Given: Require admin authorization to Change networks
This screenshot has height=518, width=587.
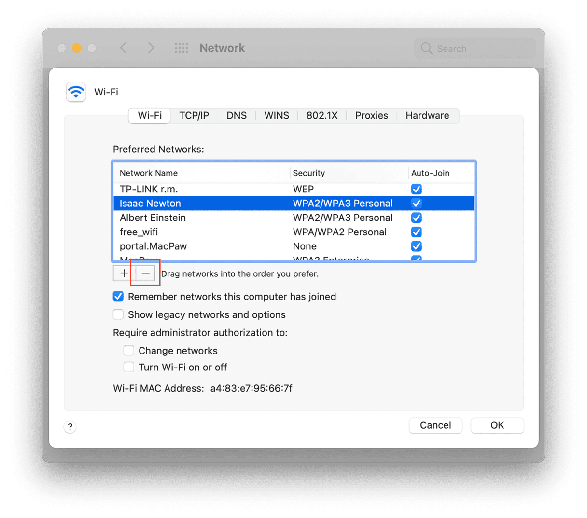Looking at the screenshot, I should pyautogui.click(x=128, y=351).
